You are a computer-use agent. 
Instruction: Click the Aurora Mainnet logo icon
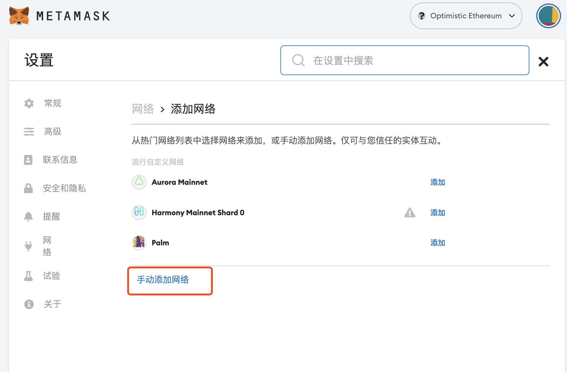(x=139, y=182)
